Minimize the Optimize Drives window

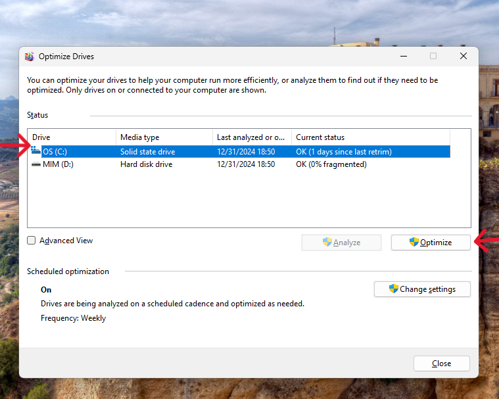click(x=404, y=57)
